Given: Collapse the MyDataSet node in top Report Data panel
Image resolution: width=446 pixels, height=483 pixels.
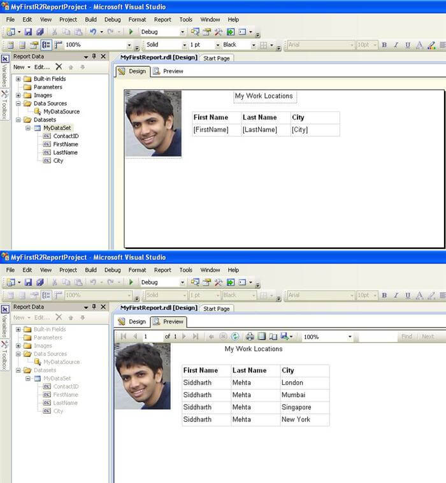Looking at the screenshot, I should pos(28,128).
